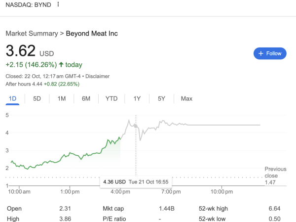Click the 3.62 USD price
The height and width of the screenshot is (222, 296).
coord(30,51)
